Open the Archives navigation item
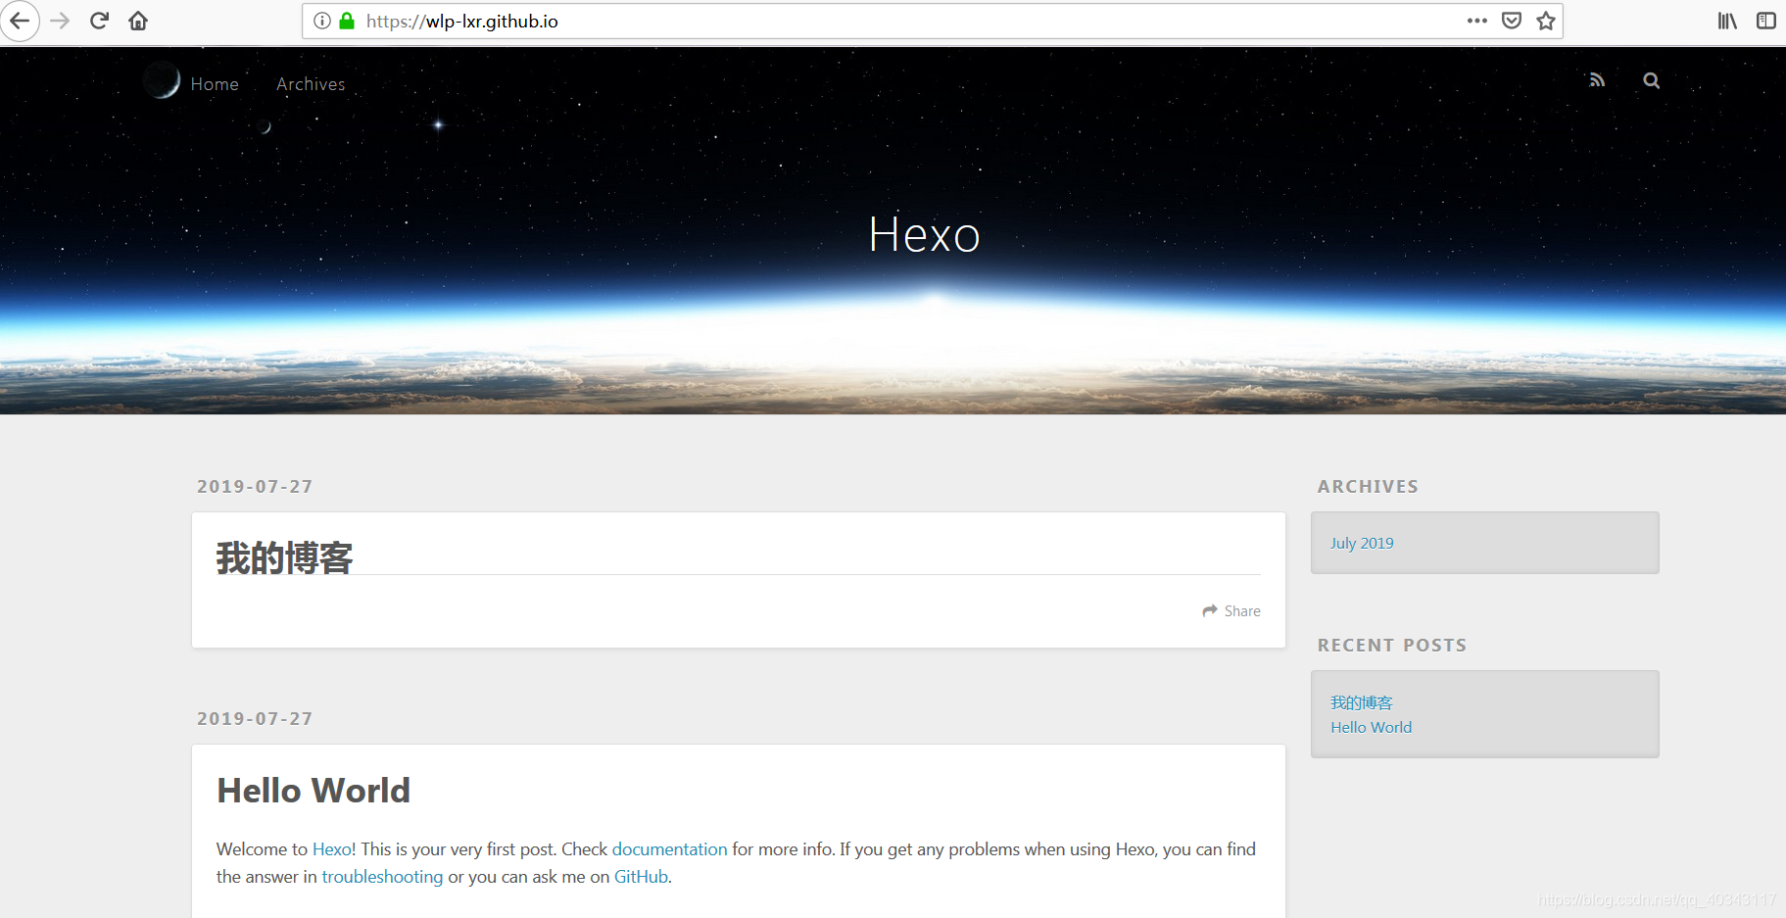Screen dimensions: 1786x918 (x=311, y=84)
